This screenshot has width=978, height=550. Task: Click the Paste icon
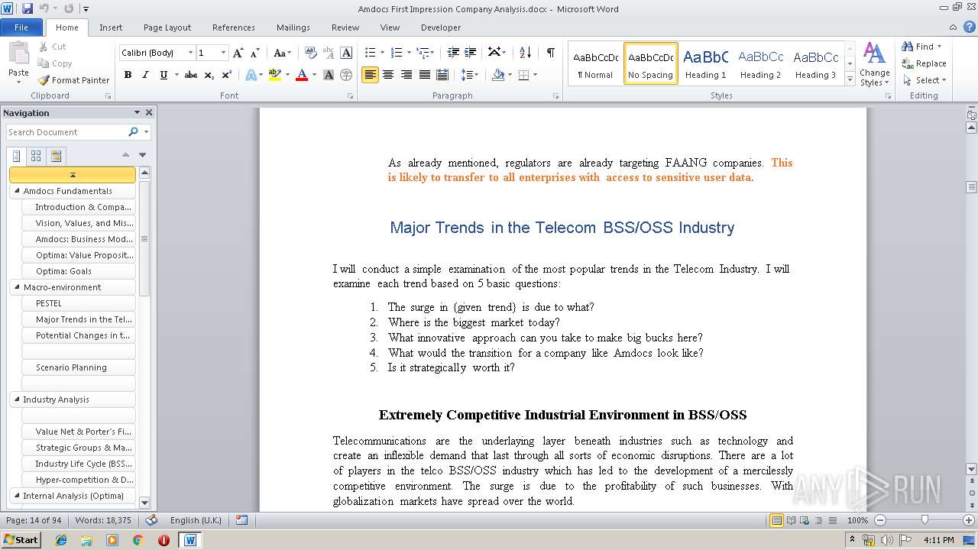[x=18, y=53]
